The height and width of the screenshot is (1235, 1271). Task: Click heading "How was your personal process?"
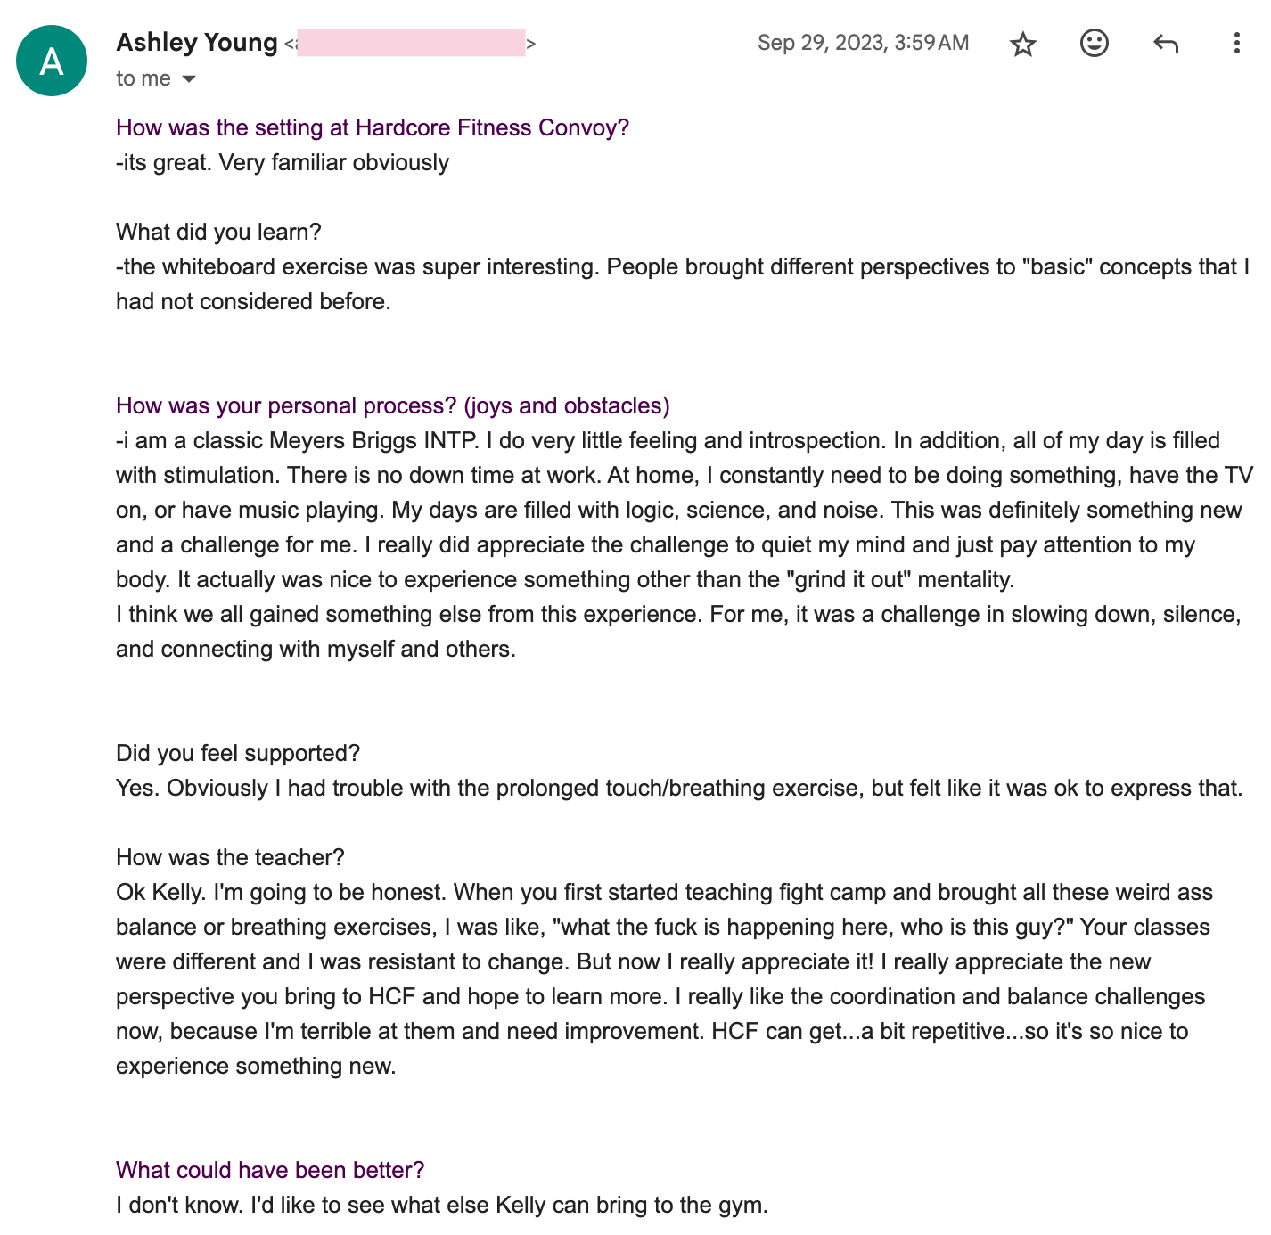[392, 405]
